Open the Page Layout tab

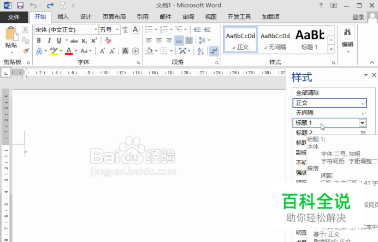(114, 16)
